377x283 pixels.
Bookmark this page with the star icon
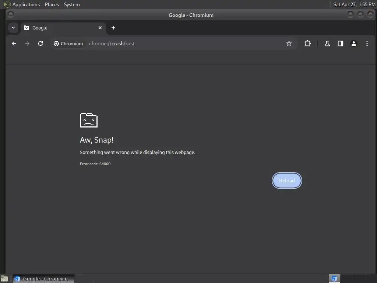pyautogui.click(x=289, y=43)
